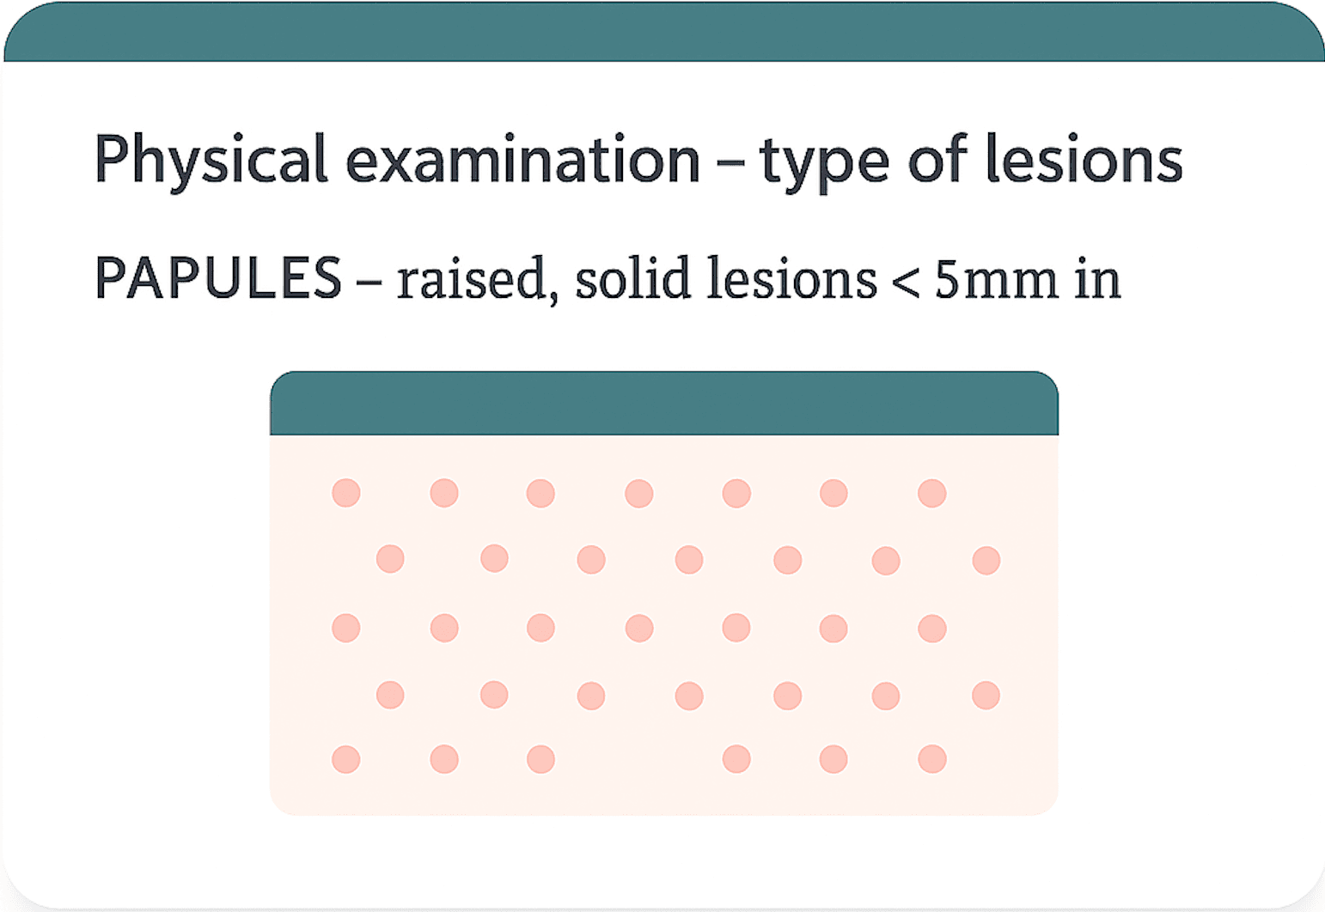
Task: Click the middle dot of the top row
Action: click(638, 494)
